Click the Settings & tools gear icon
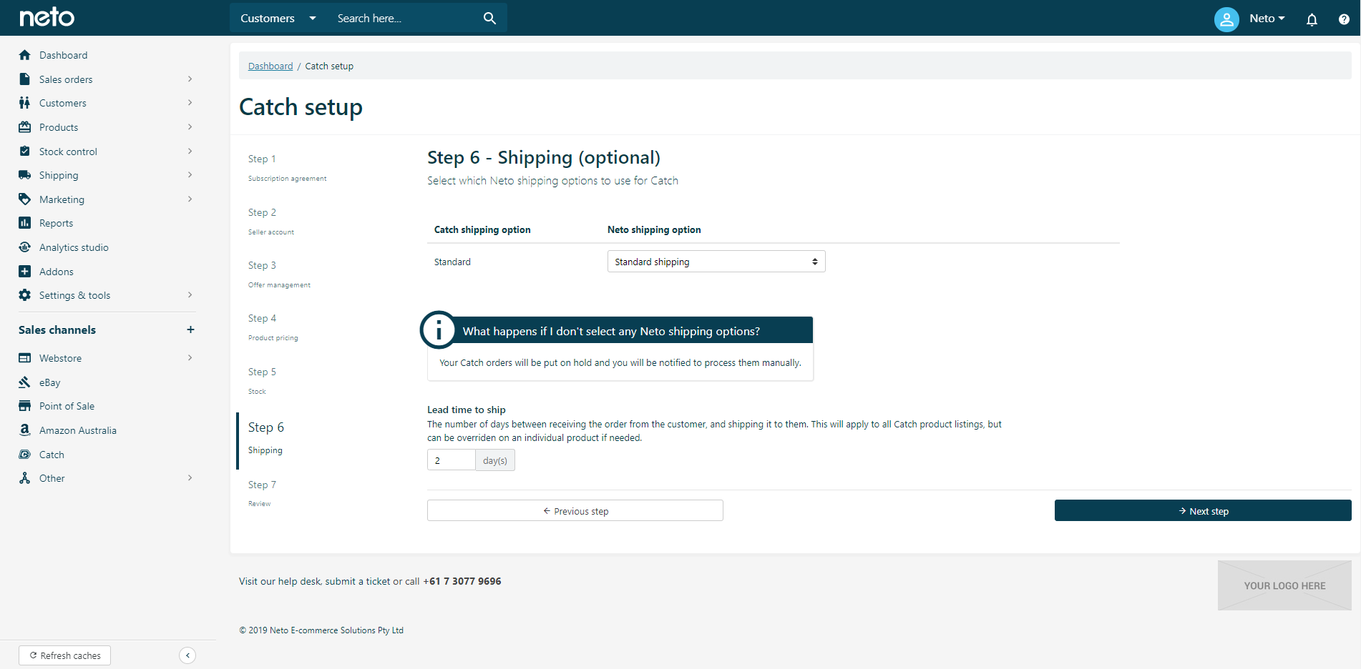This screenshot has height=669, width=1361. [25, 295]
